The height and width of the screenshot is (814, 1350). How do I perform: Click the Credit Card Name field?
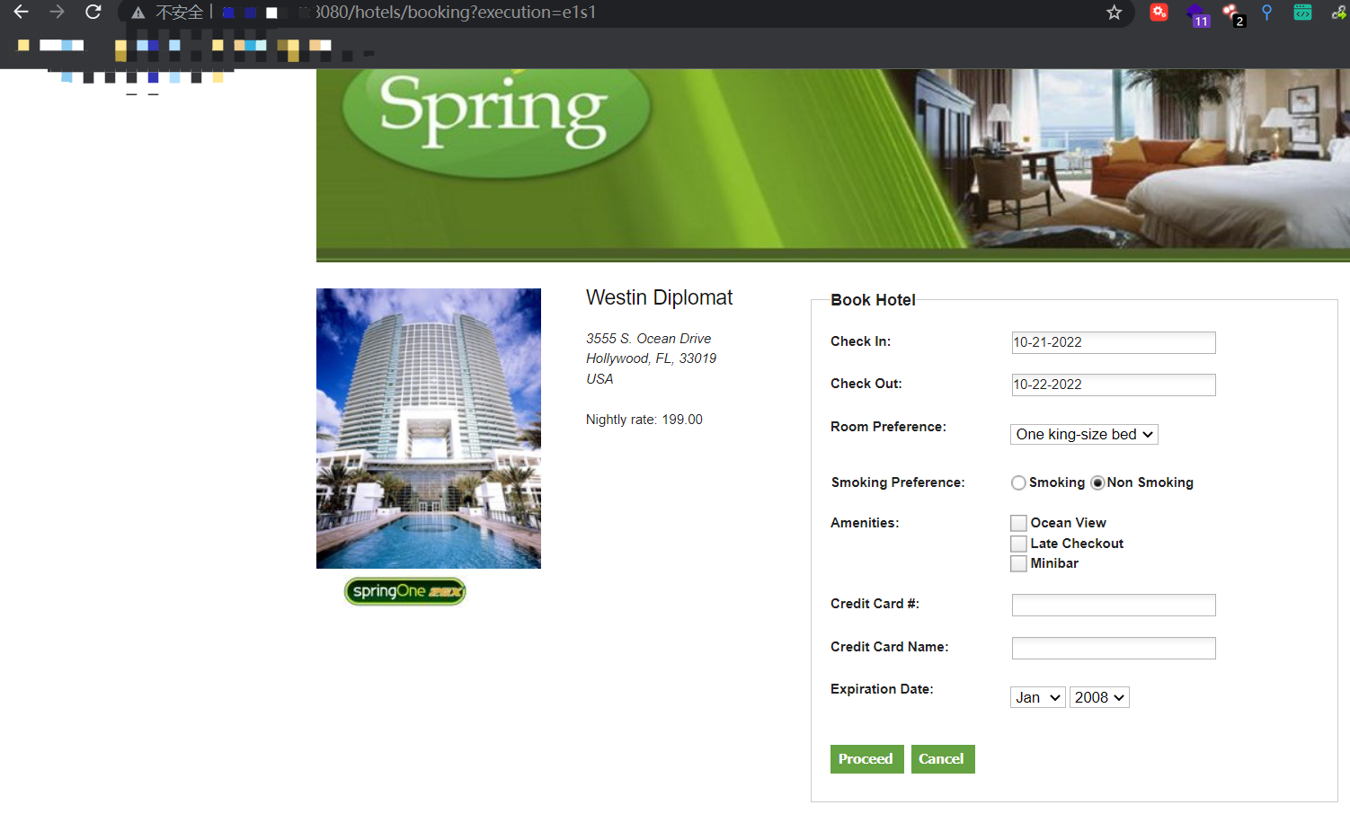coord(1114,648)
